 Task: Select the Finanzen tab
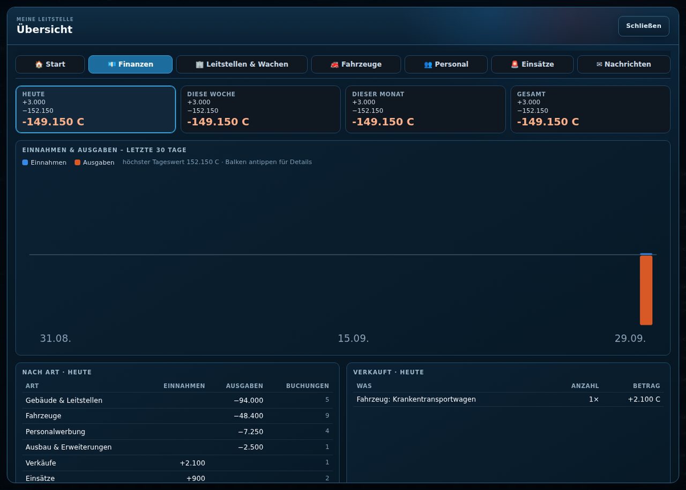130,64
